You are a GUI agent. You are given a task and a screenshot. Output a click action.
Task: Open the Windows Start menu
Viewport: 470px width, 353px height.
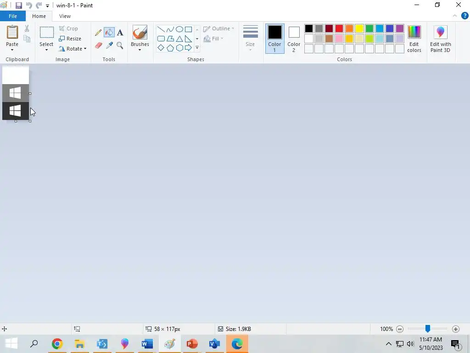[x=11, y=344]
